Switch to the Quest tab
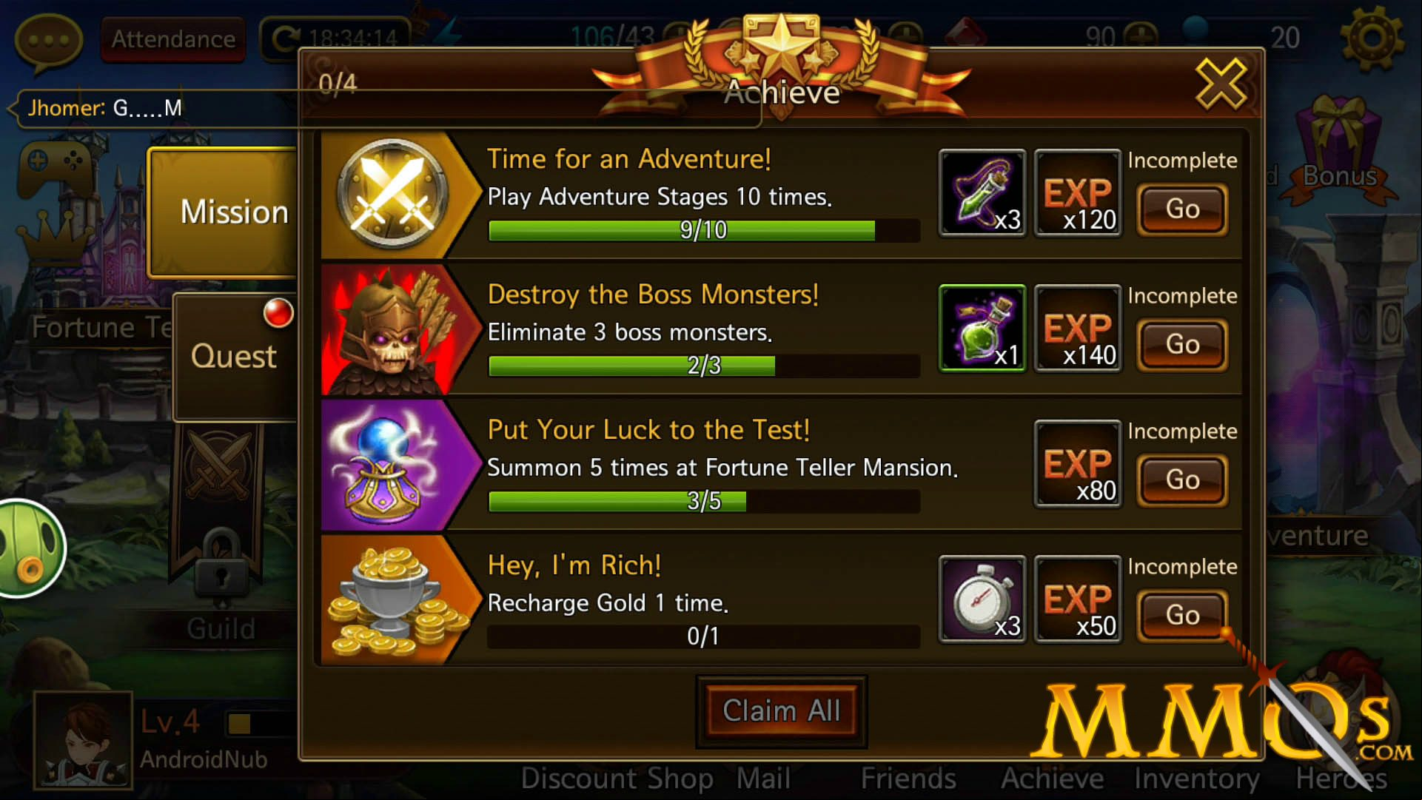1422x800 pixels. click(235, 357)
